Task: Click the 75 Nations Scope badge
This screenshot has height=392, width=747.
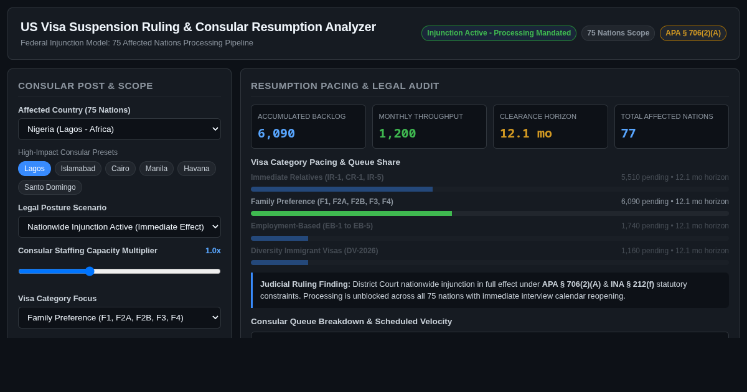Action: click(618, 33)
